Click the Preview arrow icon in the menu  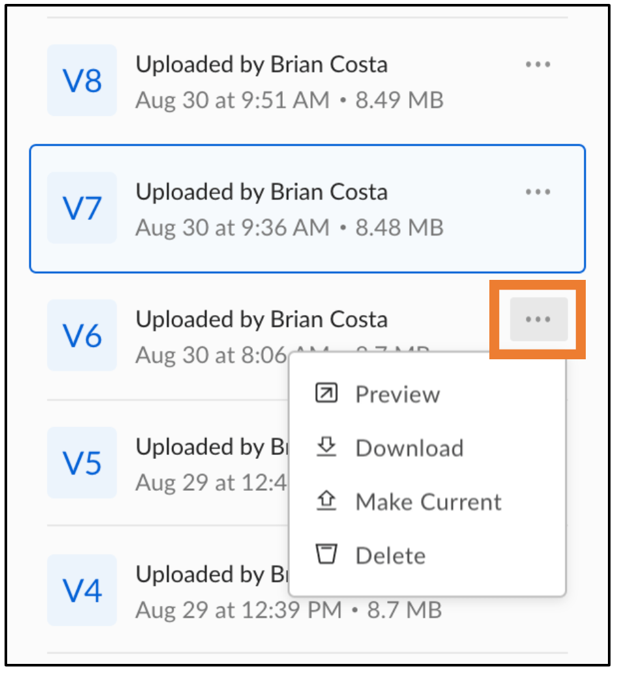click(326, 393)
